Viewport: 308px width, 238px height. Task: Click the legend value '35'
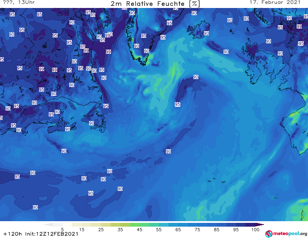(120, 230)
